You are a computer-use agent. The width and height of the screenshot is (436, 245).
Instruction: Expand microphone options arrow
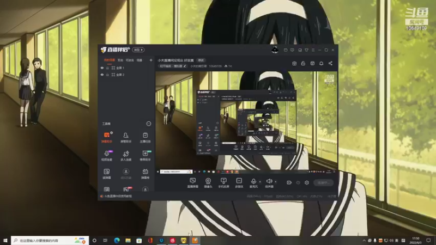coord(260,182)
